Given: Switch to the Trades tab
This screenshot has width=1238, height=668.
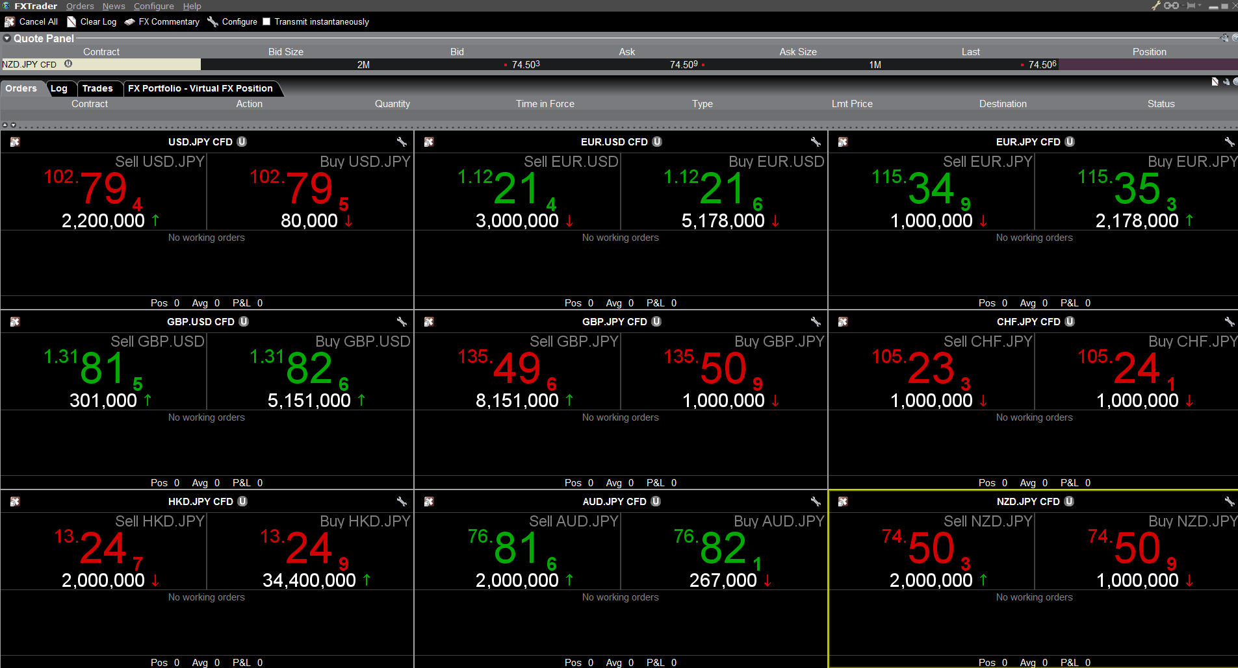Looking at the screenshot, I should 97,88.
